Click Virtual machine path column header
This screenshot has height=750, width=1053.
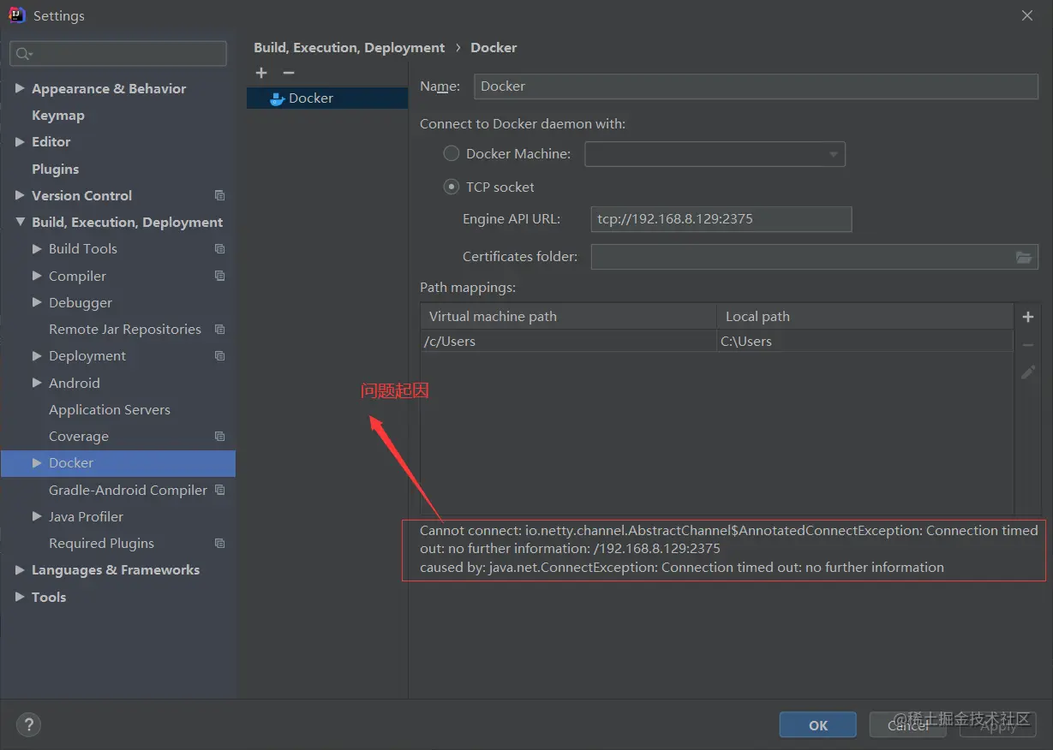click(568, 316)
